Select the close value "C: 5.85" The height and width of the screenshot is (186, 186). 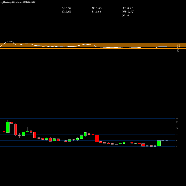click(67, 12)
